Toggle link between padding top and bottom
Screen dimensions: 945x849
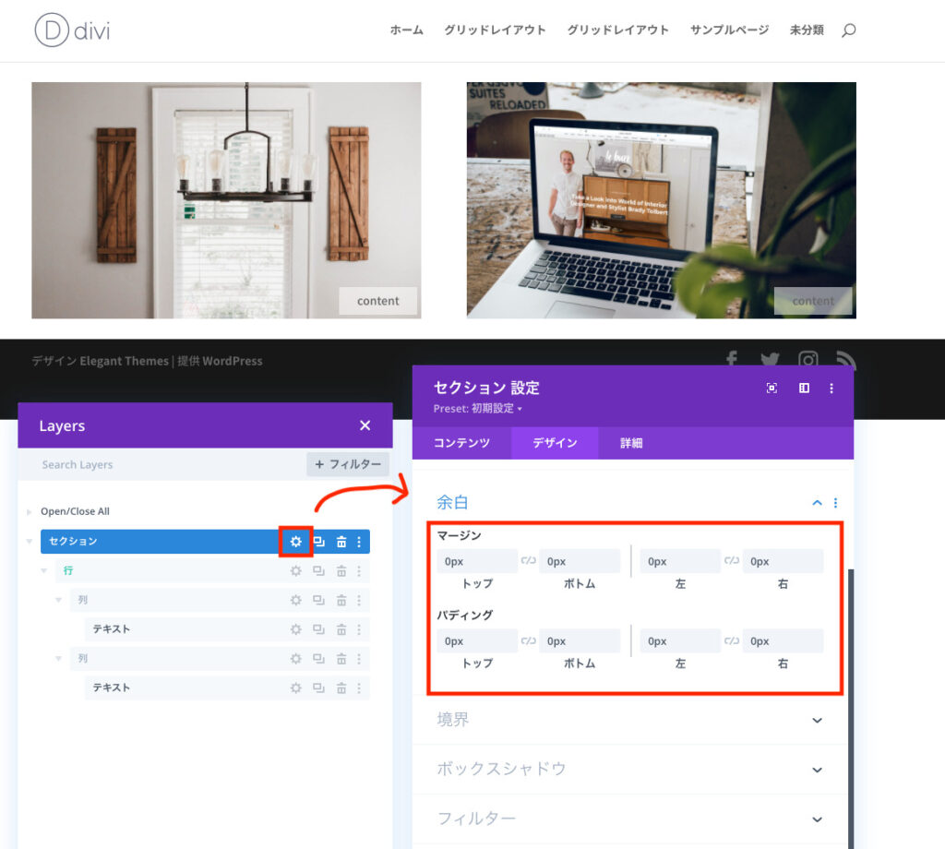pos(529,640)
